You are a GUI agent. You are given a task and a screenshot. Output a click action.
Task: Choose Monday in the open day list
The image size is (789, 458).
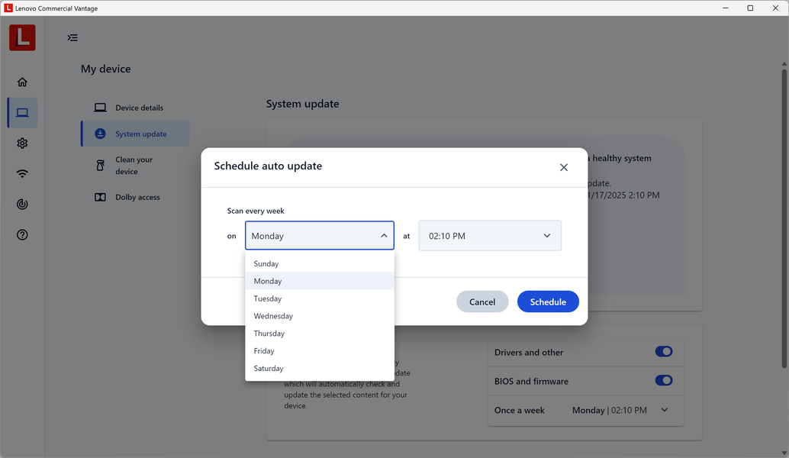pyautogui.click(x=320, y=281)
